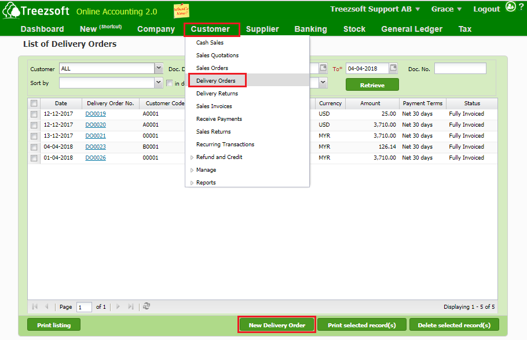
Task: Click the Logout link
Action: 486,9
